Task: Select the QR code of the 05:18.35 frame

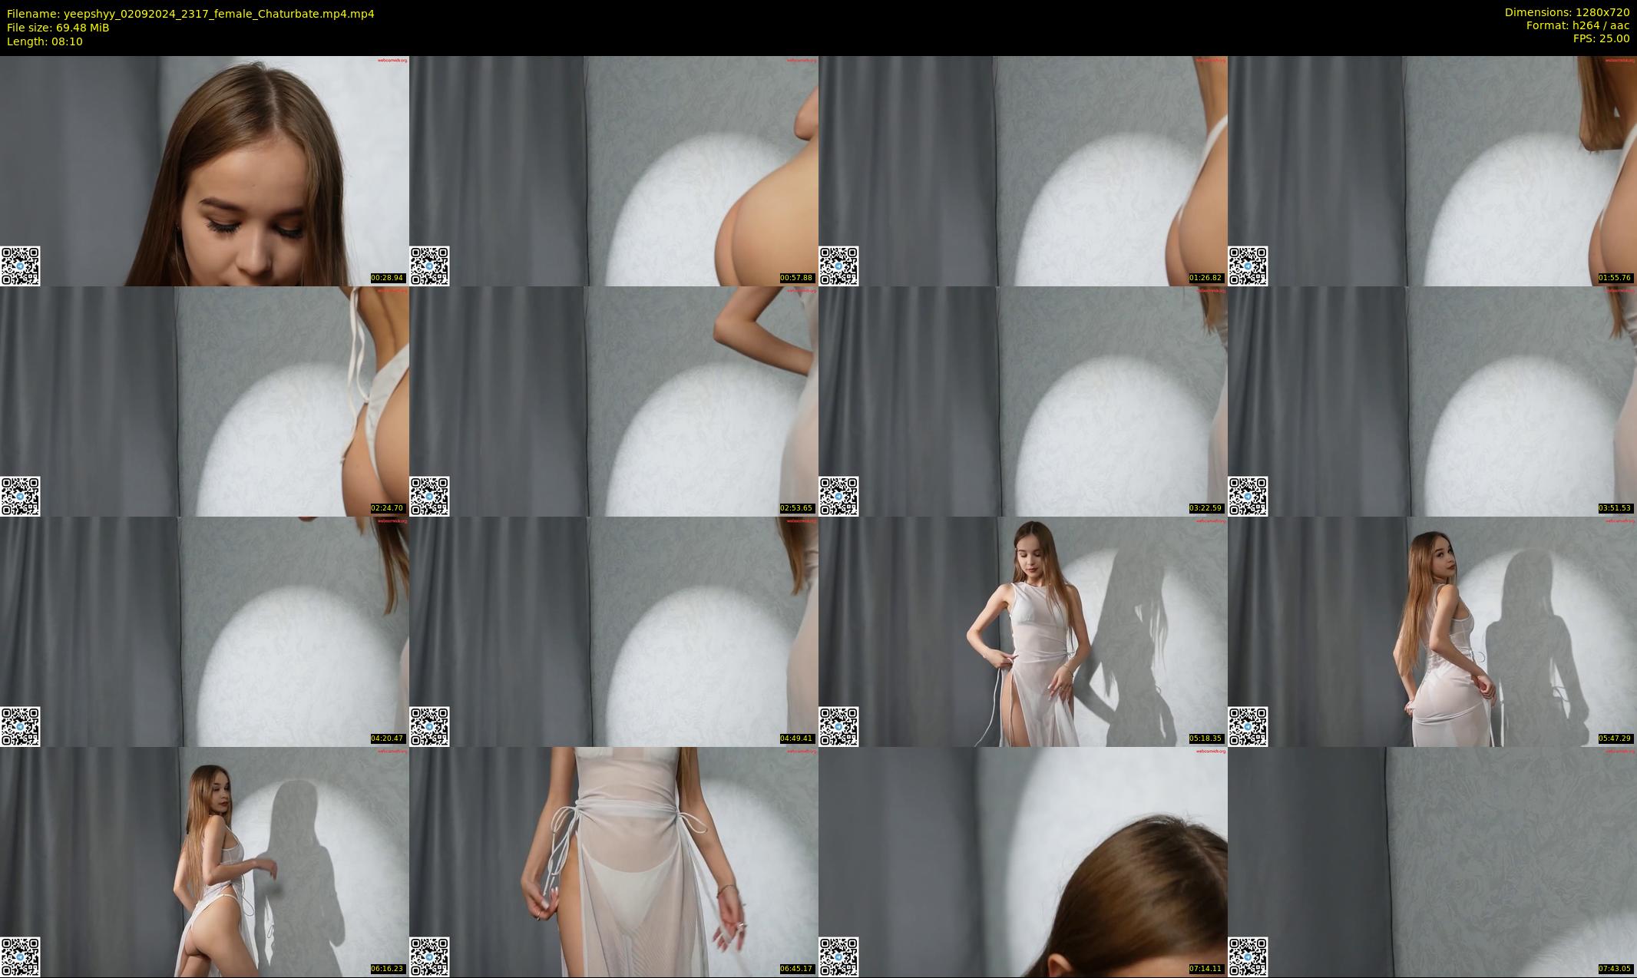Action: coord(838,726)
